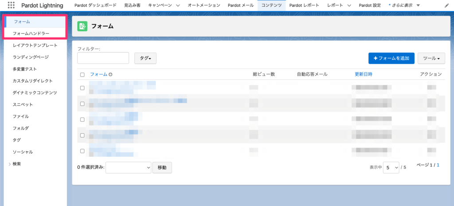Image resolution: width=454 pixels, height=206 pixels.
Task: Go to Pardot メール tab
Action: pyautogui.click(x=241, y=5)
